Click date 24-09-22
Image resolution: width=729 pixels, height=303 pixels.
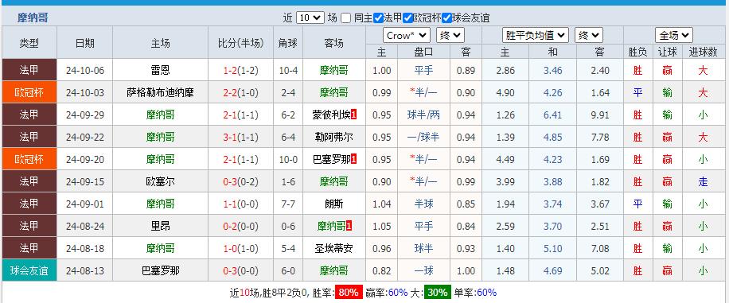tap(84, 138)
